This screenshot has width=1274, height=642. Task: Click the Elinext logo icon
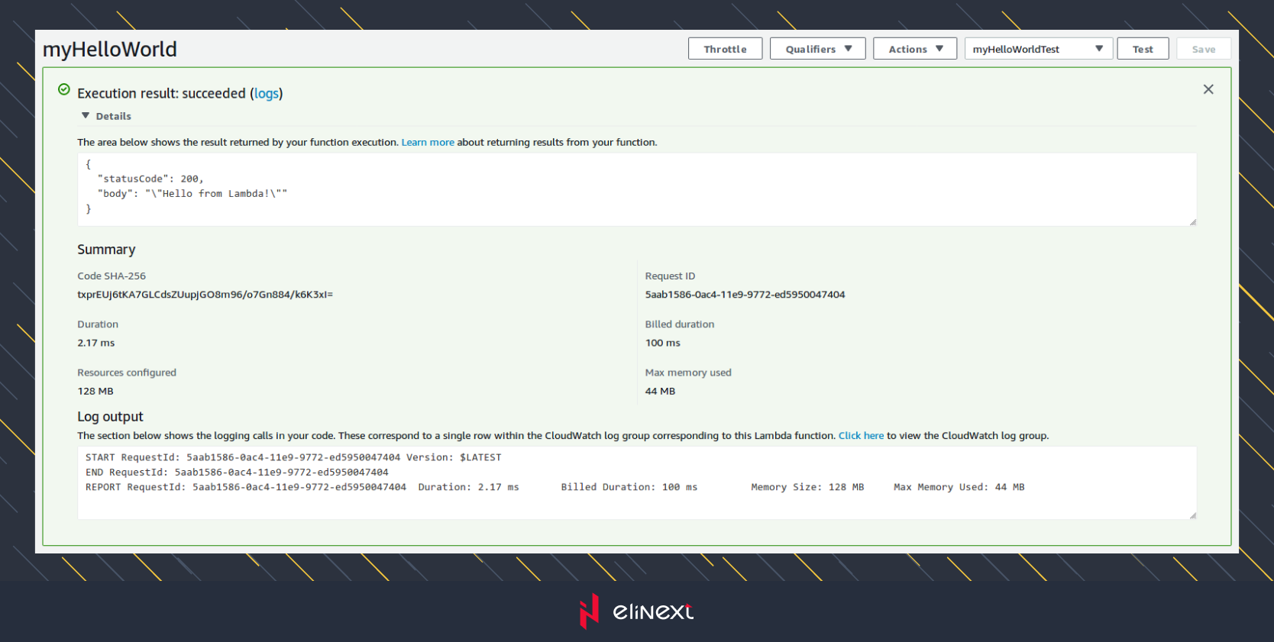[x=589, y=611]
